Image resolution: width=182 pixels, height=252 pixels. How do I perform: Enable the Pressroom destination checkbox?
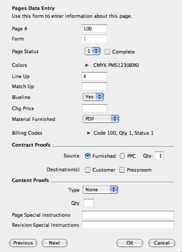(122, 170)
